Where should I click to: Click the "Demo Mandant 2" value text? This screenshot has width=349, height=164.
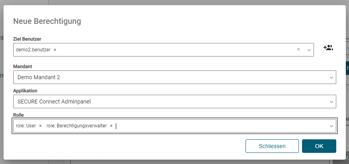coord(39,77)
